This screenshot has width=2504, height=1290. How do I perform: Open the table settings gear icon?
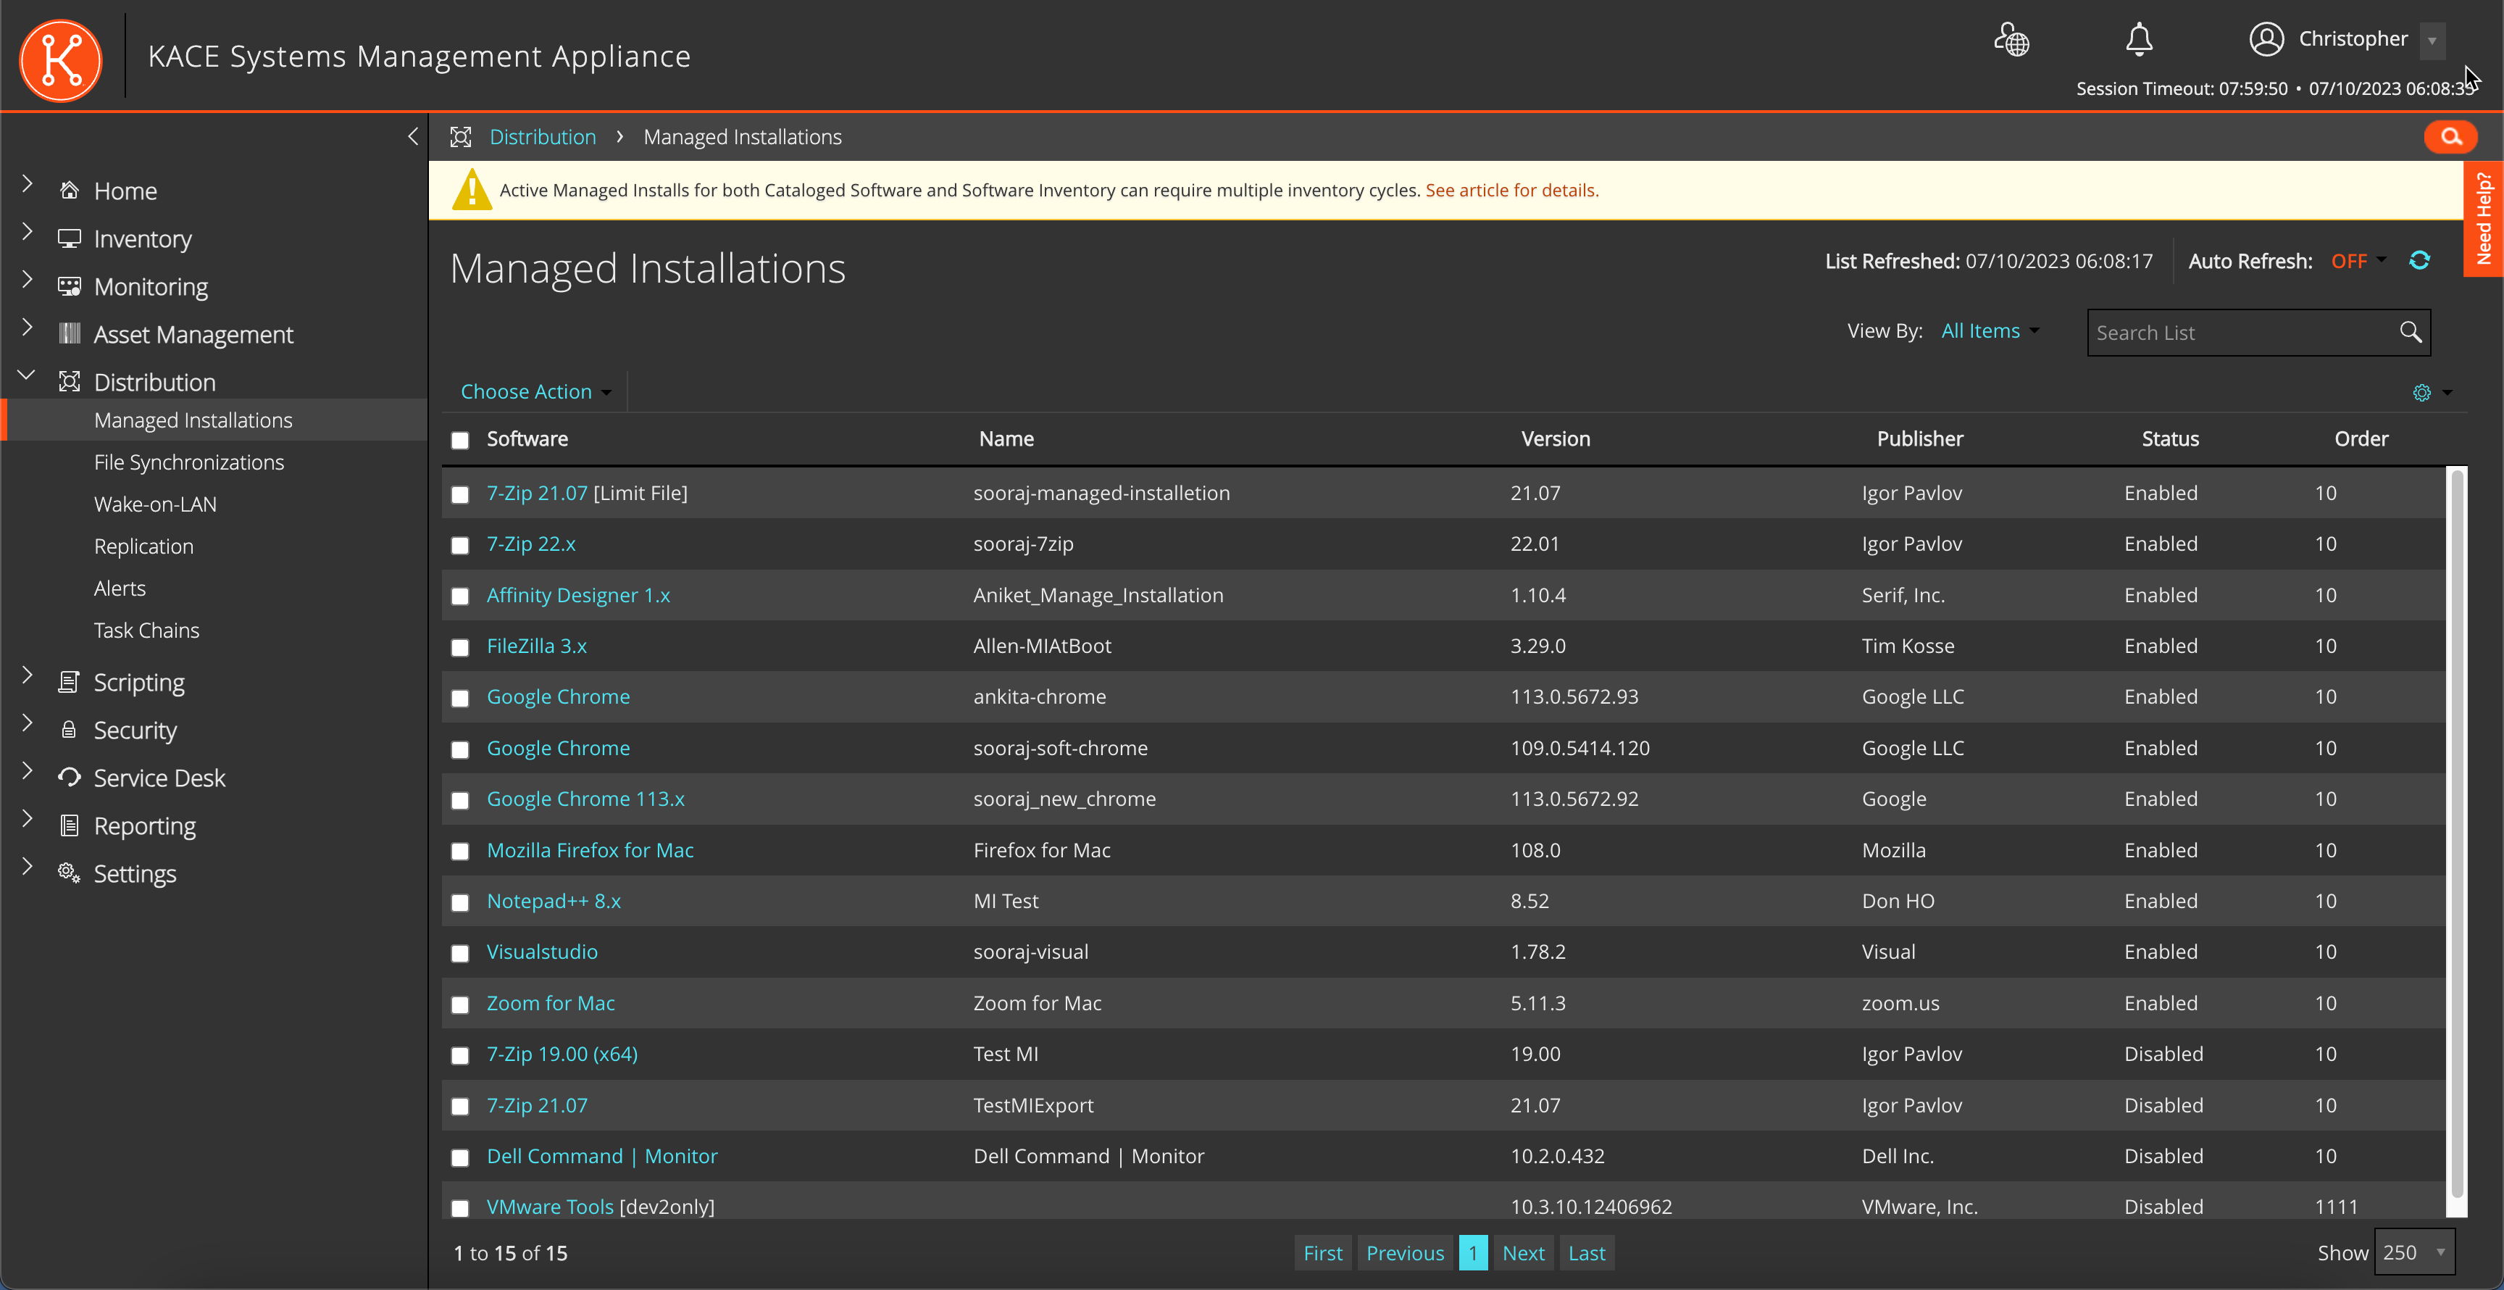(x=2421, y=393)
